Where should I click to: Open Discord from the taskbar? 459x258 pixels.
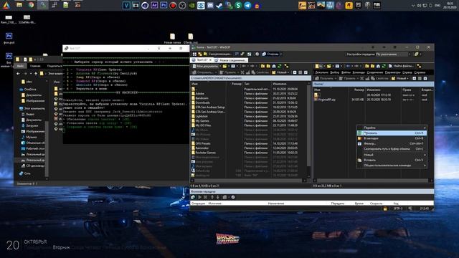tap(210, 5)
